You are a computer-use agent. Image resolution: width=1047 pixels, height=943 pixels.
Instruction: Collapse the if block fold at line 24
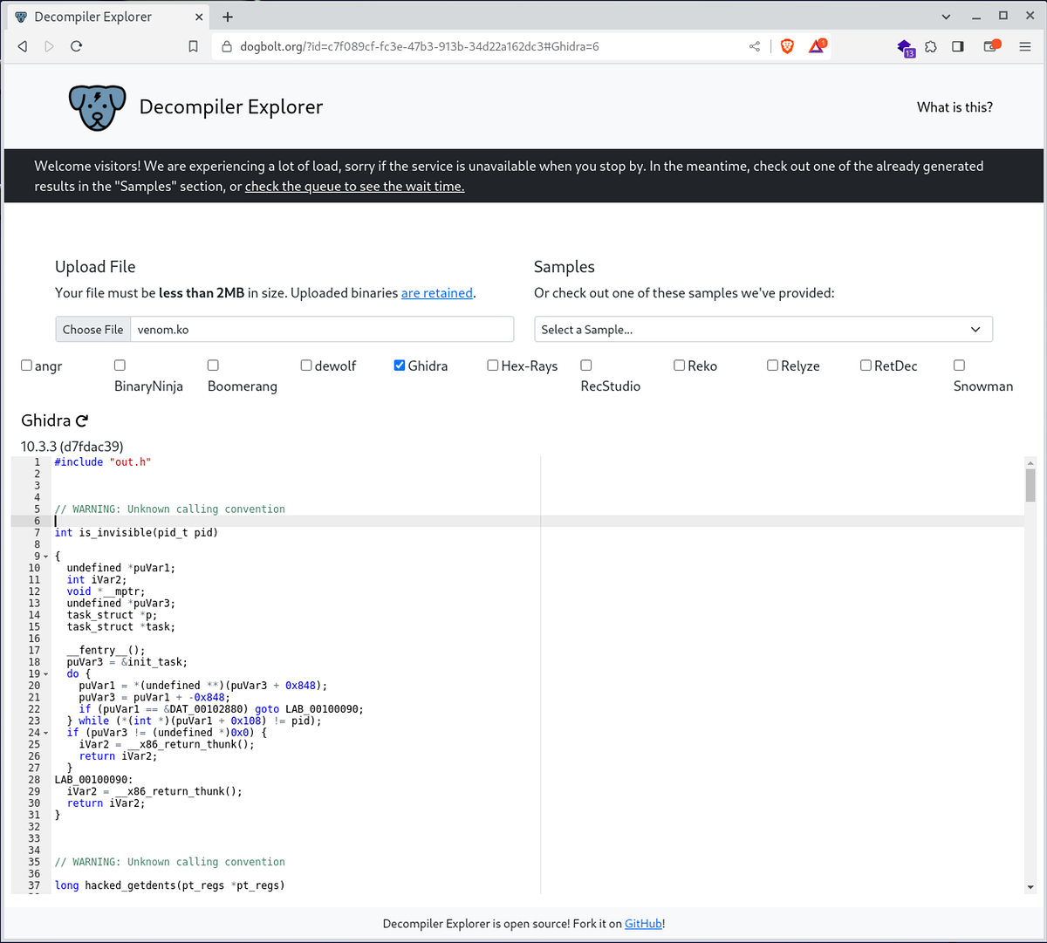(x=46, y=733)
